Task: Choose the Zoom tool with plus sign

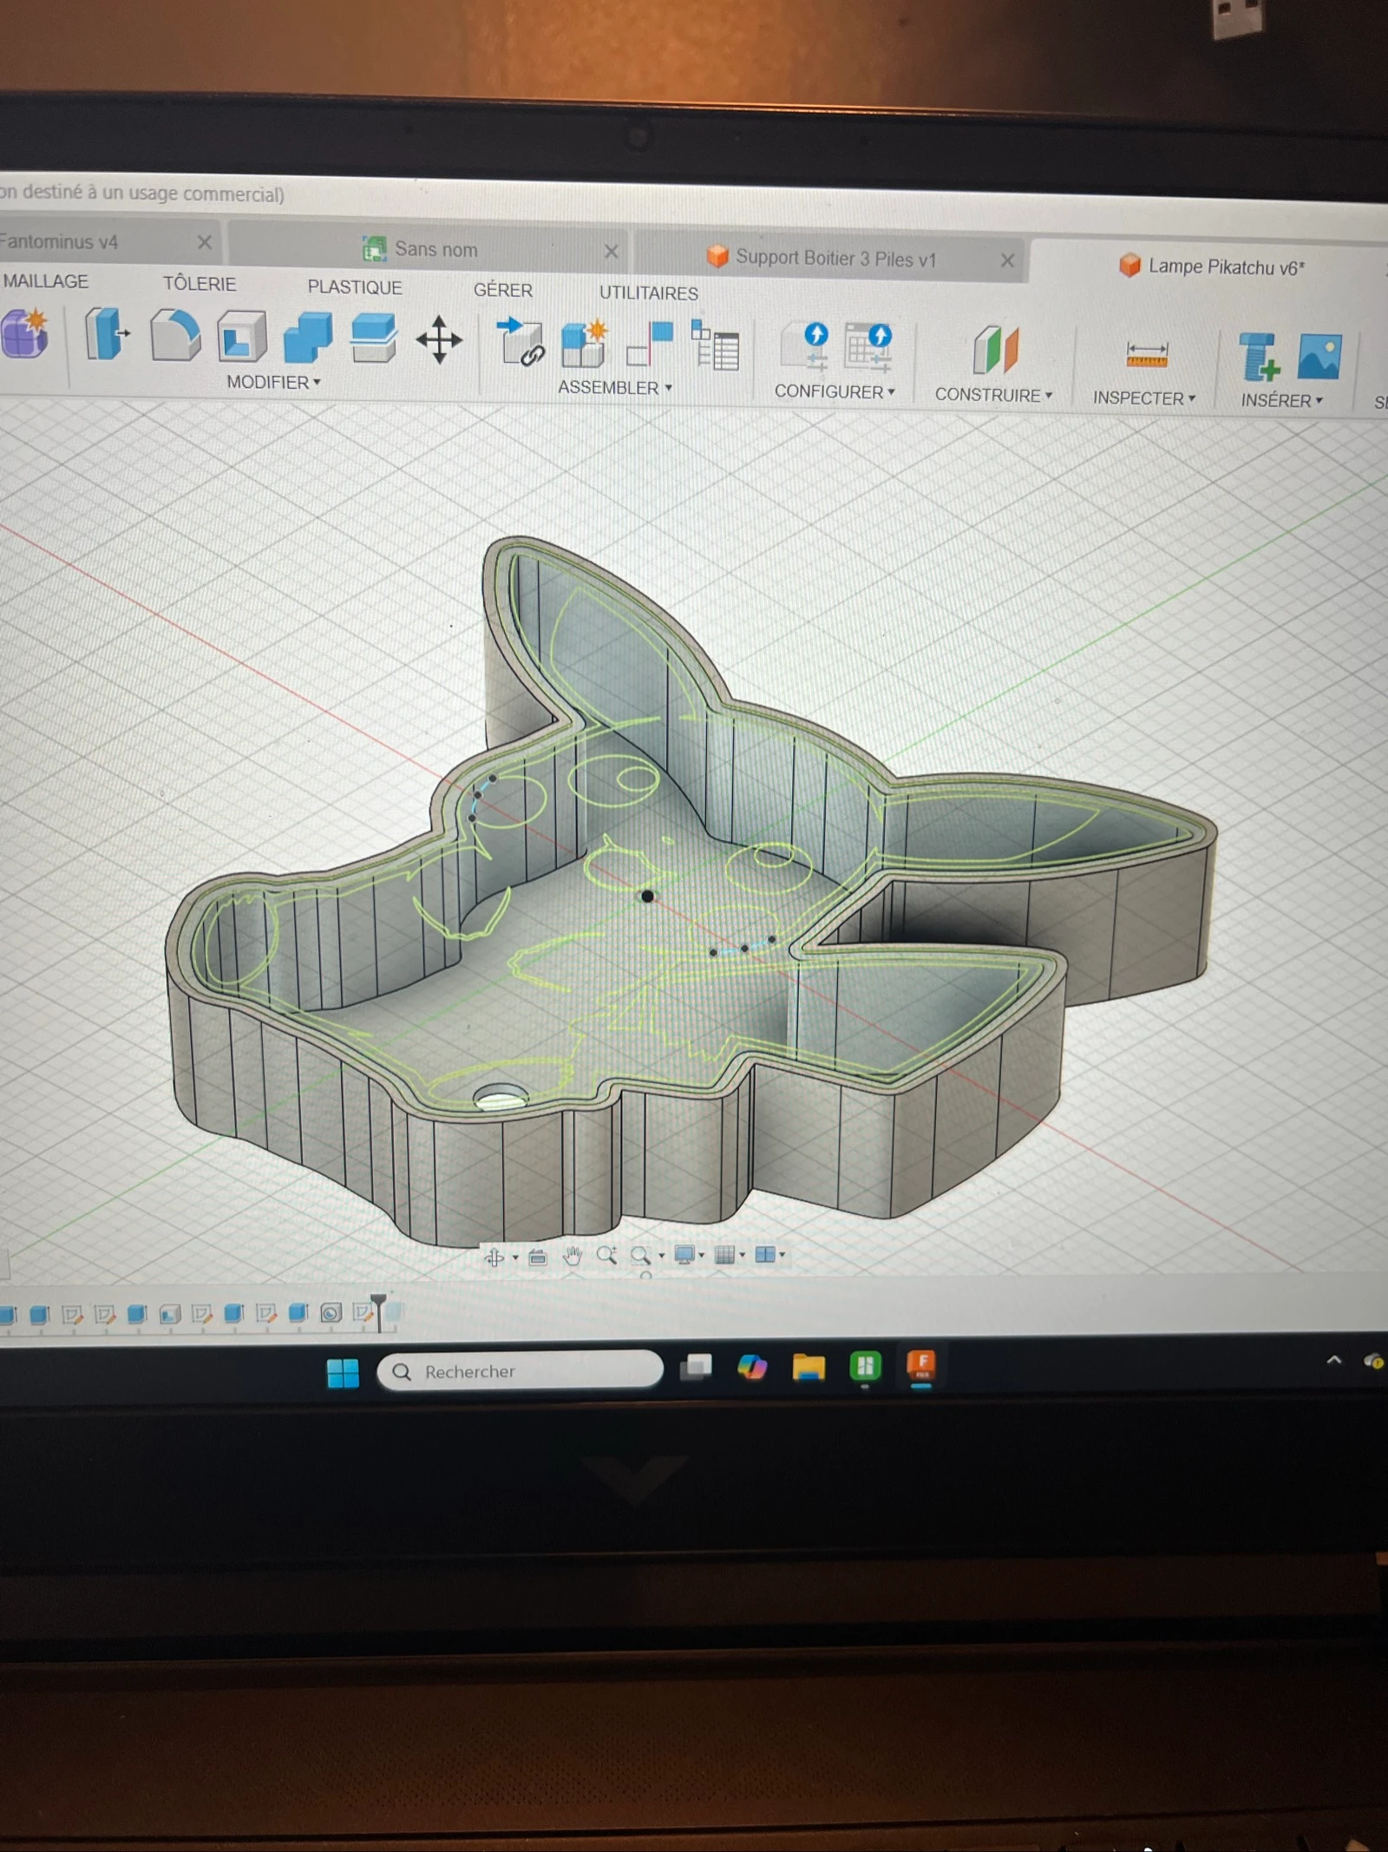Action: click(606, 1255)
